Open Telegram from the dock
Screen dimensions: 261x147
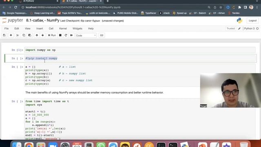click(x=113, y=145)
